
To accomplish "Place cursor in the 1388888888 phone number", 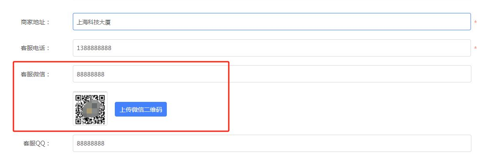I will click(x=94, y=48).
